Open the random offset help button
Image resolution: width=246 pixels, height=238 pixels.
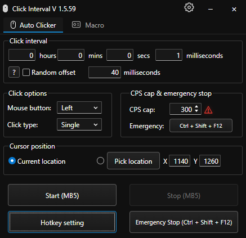pos(14,72)
